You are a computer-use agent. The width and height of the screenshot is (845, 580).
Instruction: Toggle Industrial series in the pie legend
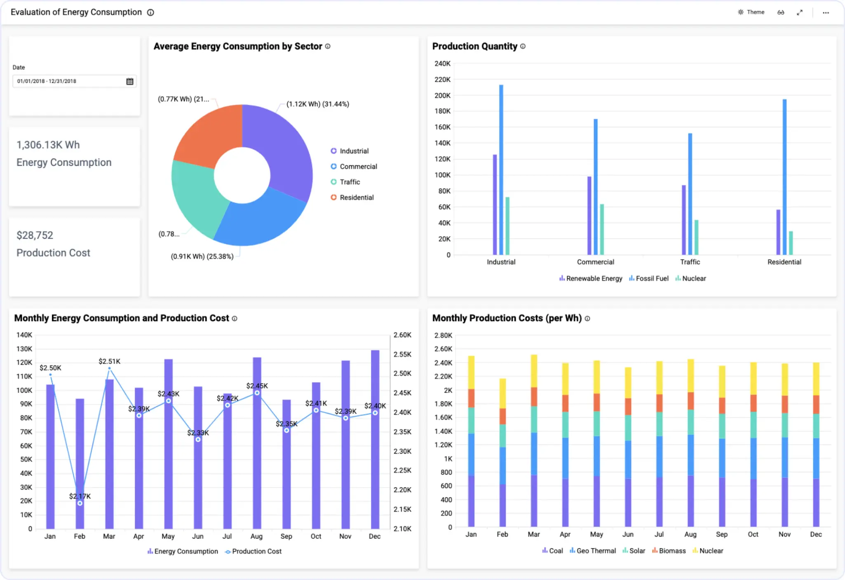353,151
